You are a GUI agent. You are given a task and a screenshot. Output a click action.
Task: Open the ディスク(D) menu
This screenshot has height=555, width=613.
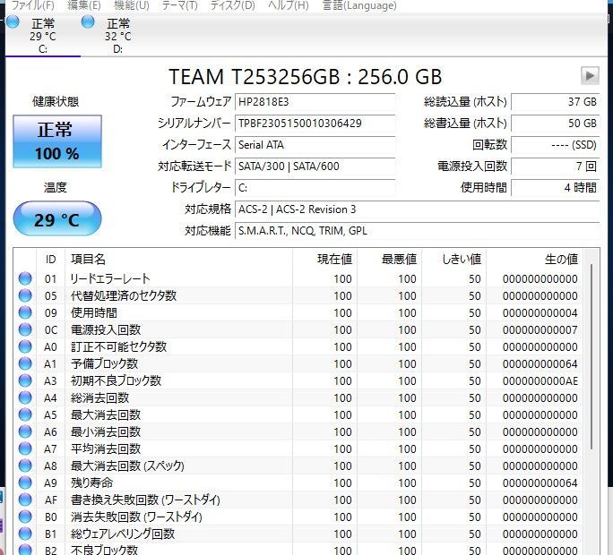point(232,5)
